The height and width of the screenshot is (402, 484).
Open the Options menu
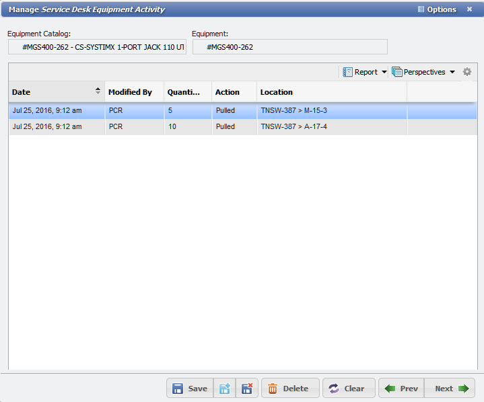click(437, 9)
